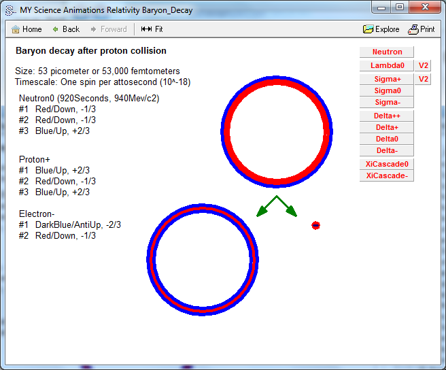The height and width of the screenshot is (370, 446).
Task: Click the Forward navigation arrow
Action: click(94, 29)
